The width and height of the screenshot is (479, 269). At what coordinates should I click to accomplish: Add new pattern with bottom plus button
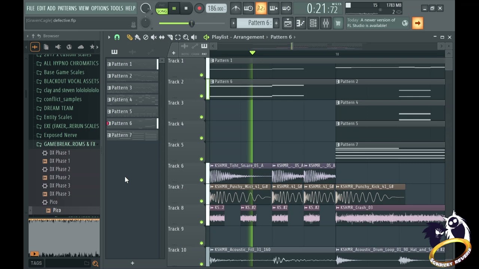coord(132,263)
